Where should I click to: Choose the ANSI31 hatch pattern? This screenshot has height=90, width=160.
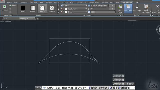click(x=42, y=9)
